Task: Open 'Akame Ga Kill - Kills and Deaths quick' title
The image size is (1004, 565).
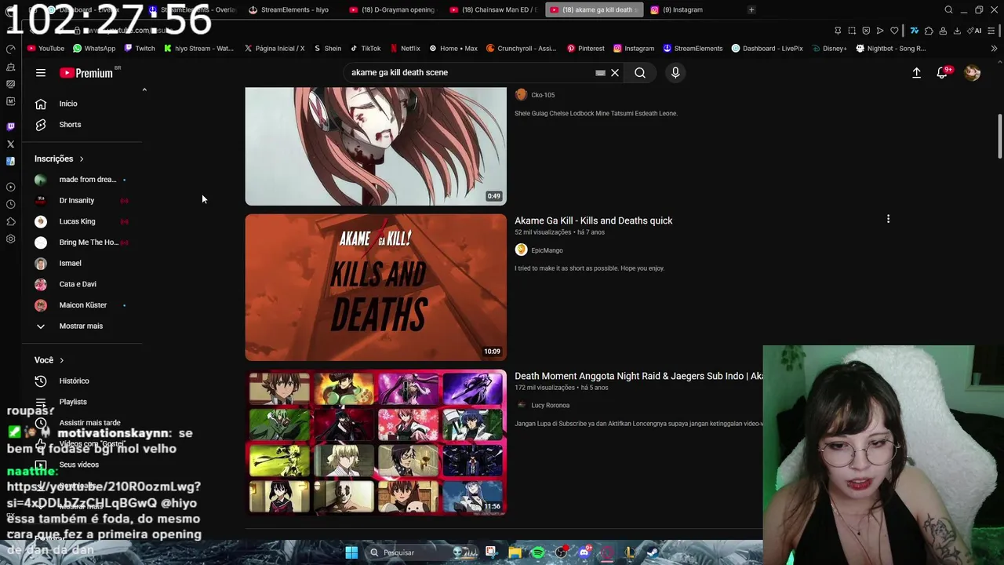Action: [x=593, y=221]
